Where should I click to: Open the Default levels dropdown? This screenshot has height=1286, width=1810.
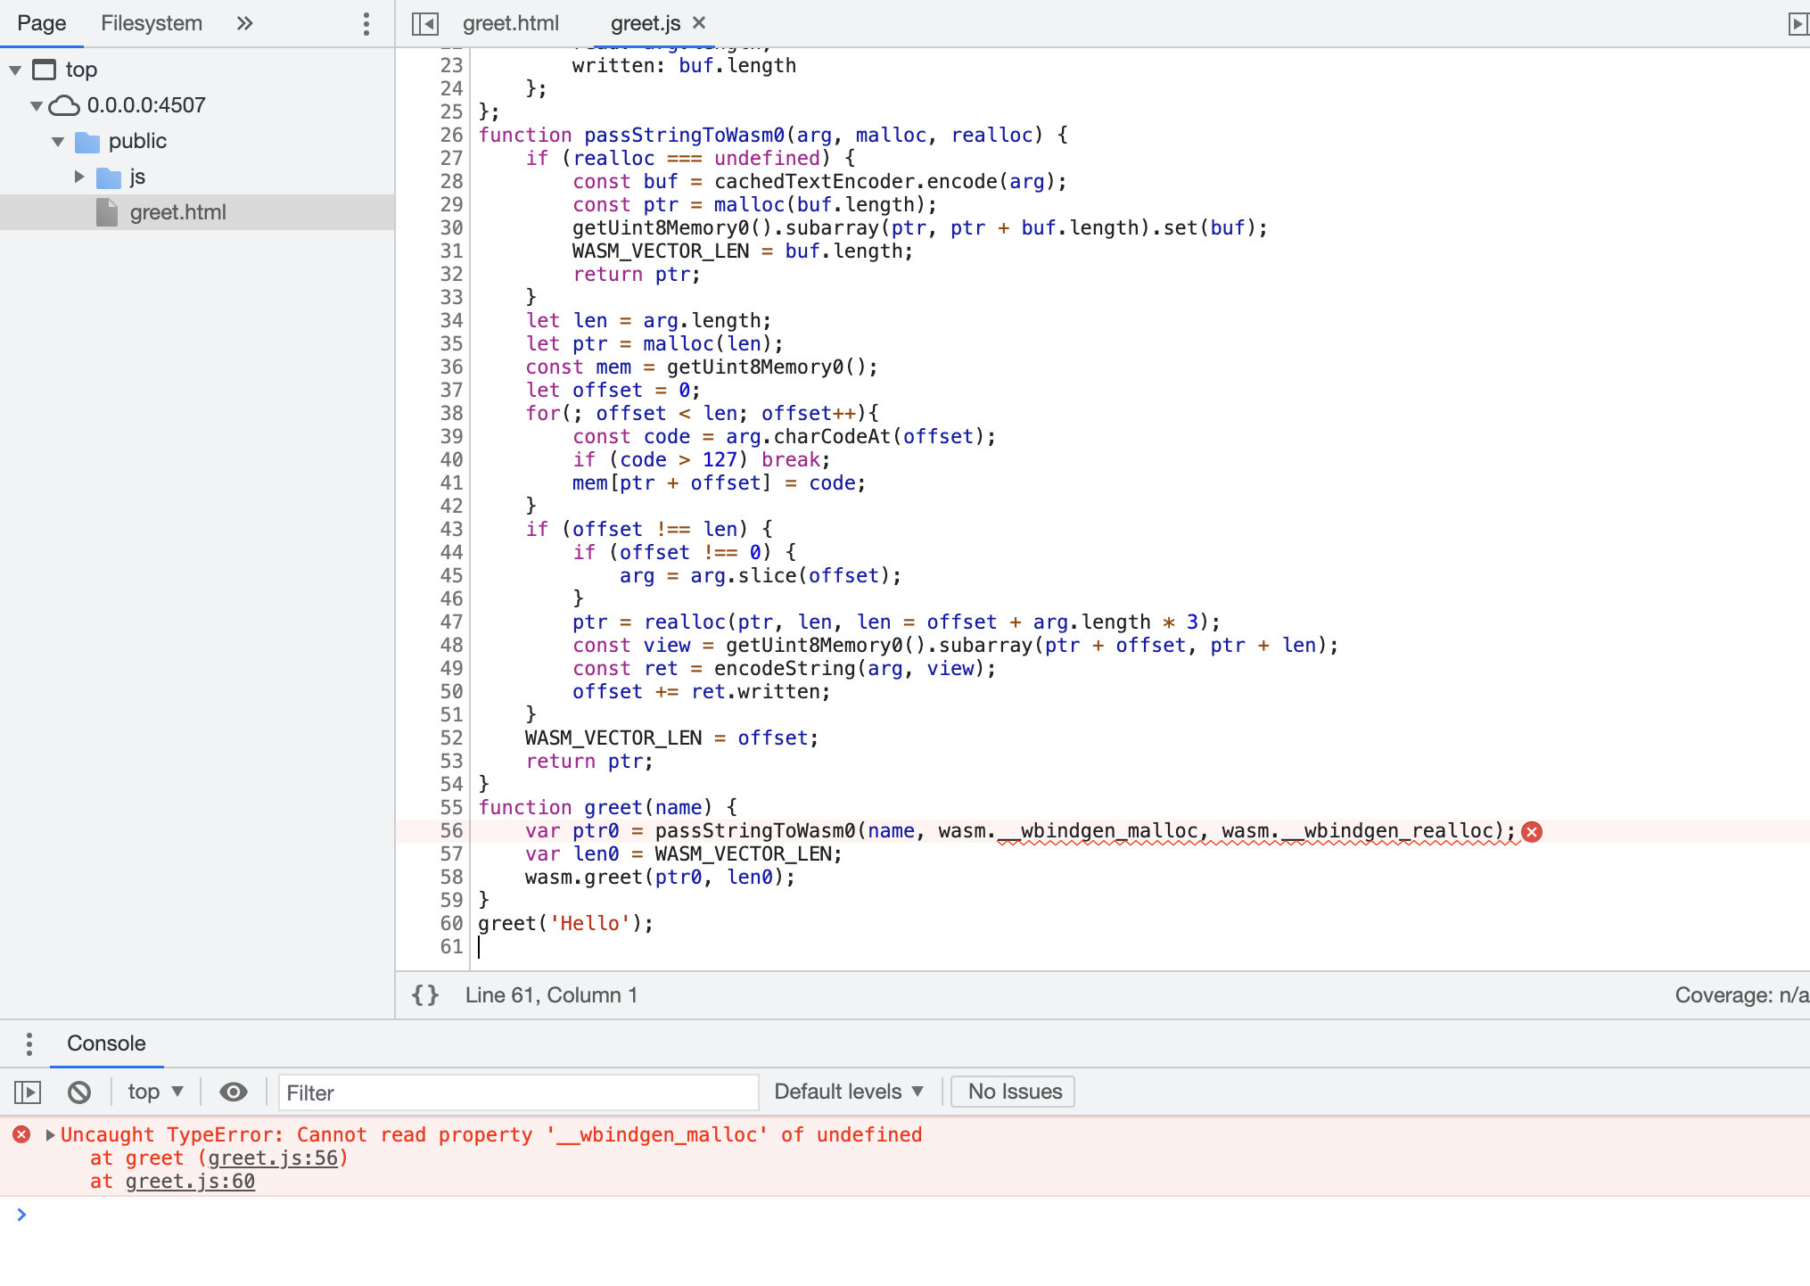(x=846, y=1091)
